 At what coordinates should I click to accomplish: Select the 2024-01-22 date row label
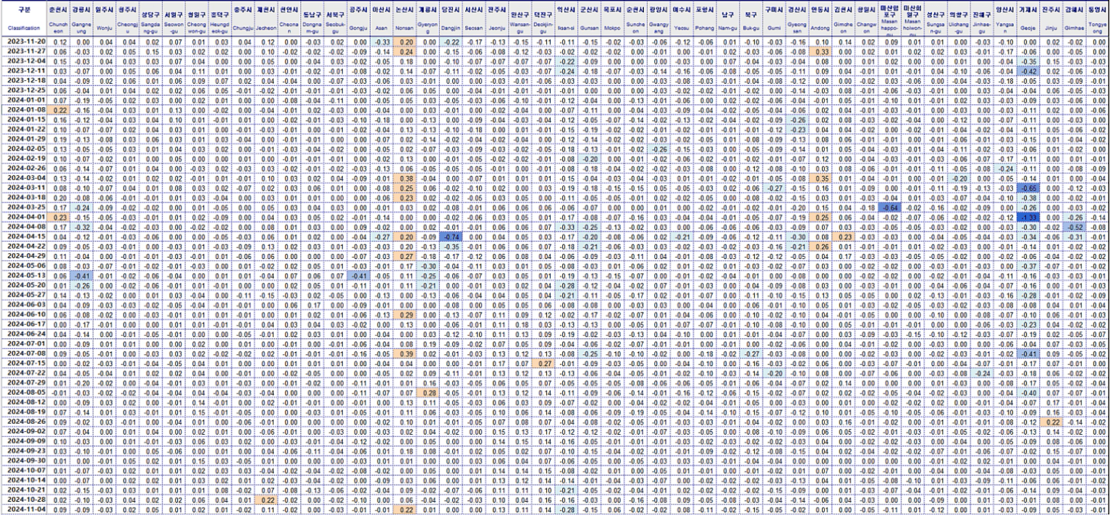coord(25,128)
